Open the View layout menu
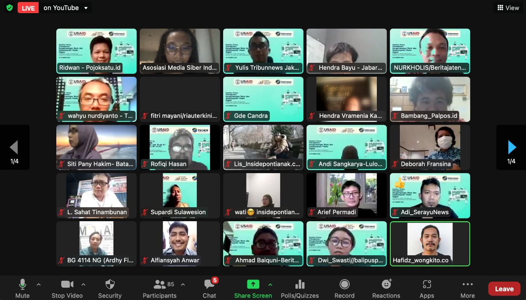526x300 pixels. 508,8
